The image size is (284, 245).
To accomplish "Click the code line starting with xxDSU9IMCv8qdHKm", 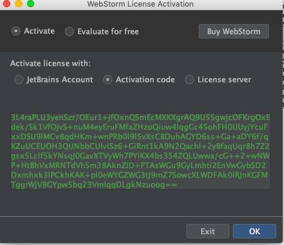I will [x=139, y=136].
